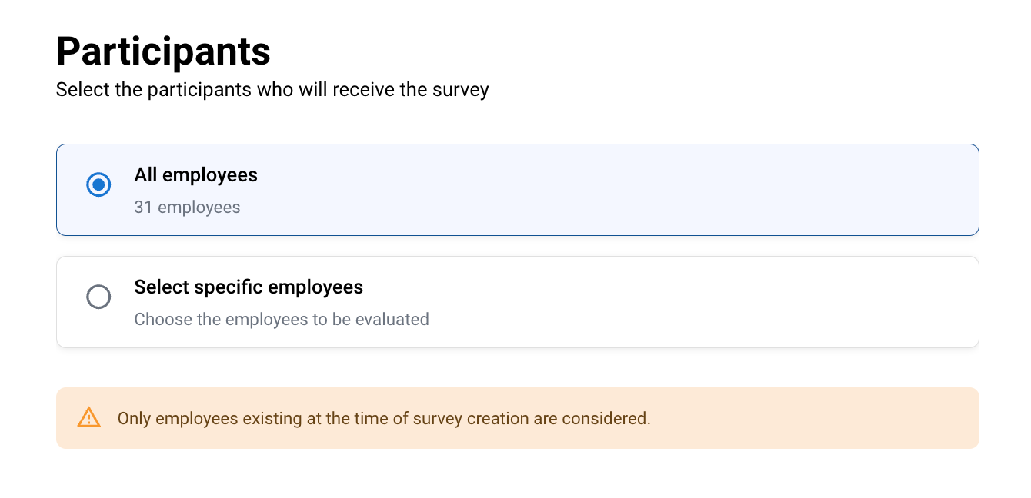The image size is (1031, 498).
Task: Click the word "specific" in the second option title
Action: [226, 287]
